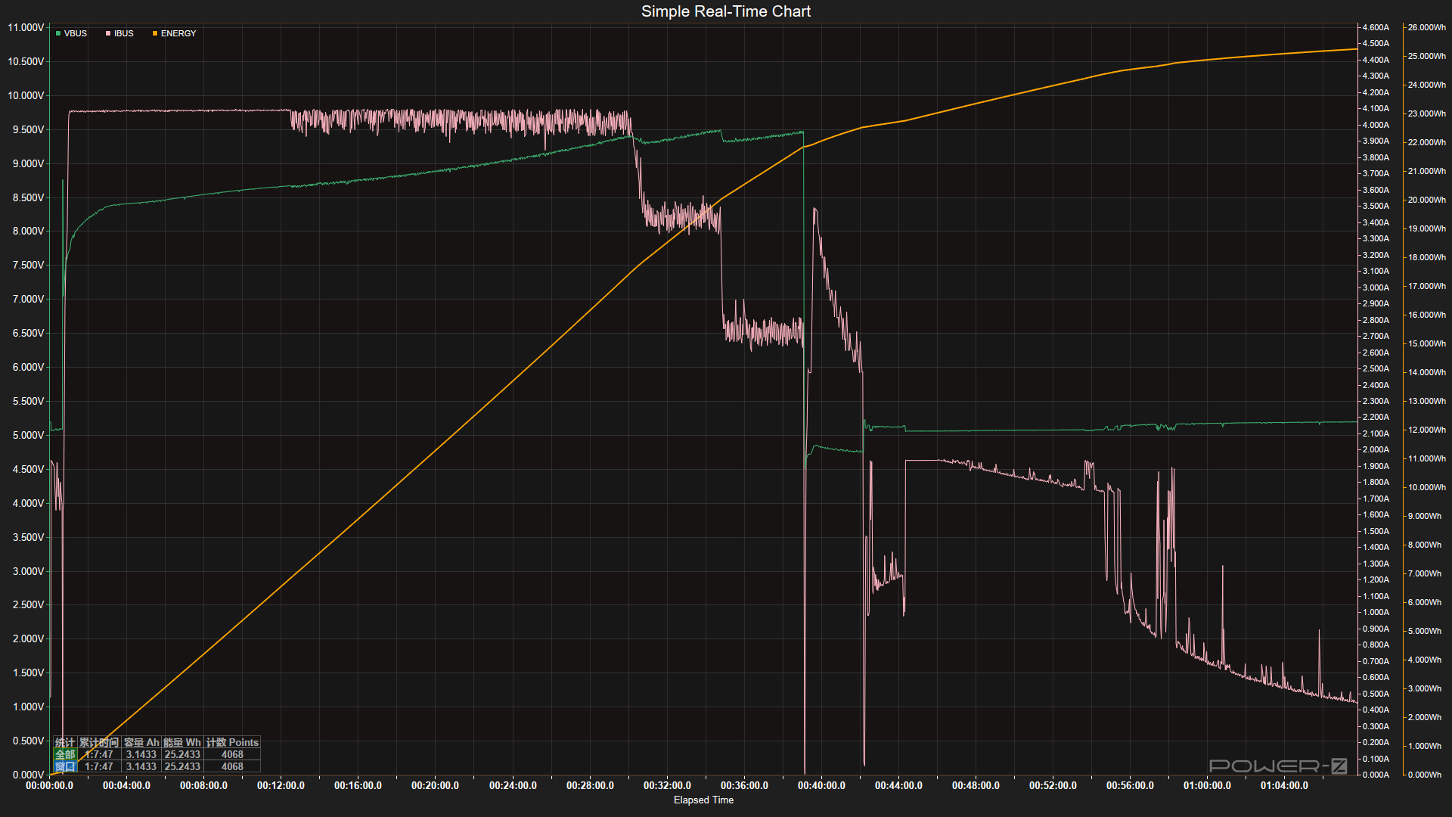The height and width of the screenshot is (817, 1452).
Task: Click the 00:20:00.0 time axis tick
Action: pyautogui.click(x=435, y=785)
